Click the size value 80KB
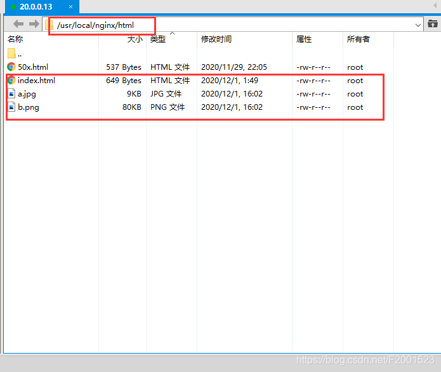Image resolution: width=441 pixels, height=372 pixels. click(x=131, y=107)
